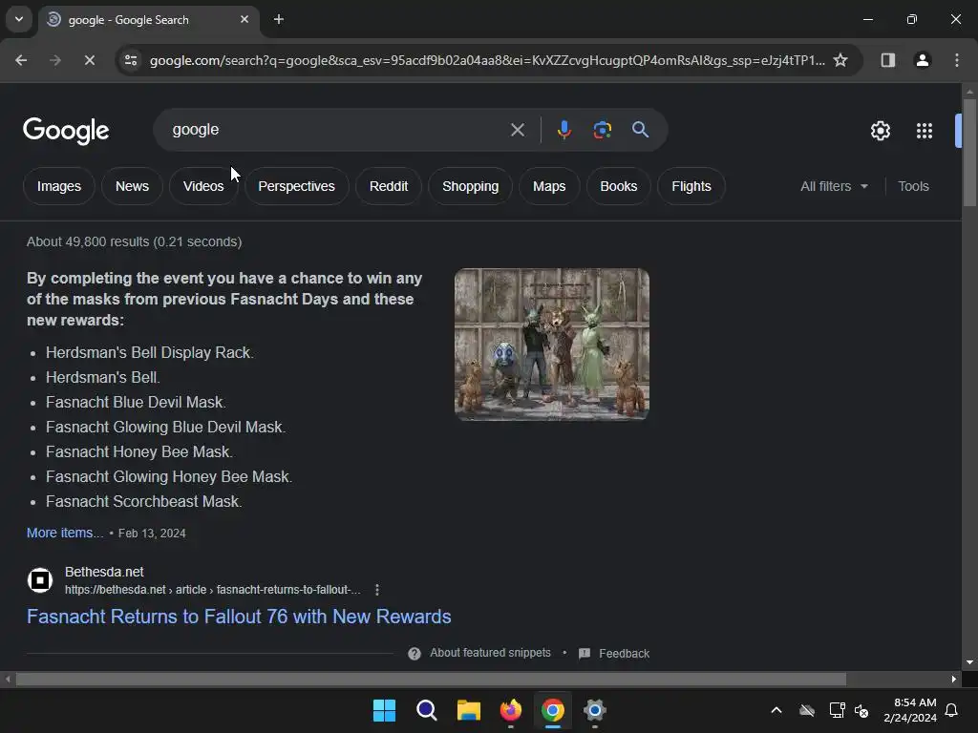Click the forward navigation arrow
Screen dimensions: 978x733
55,60
